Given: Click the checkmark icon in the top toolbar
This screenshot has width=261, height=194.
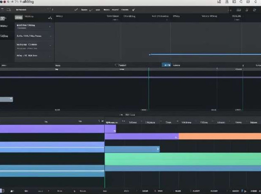Looking at the screenshot, I should (x=133, y=10).
